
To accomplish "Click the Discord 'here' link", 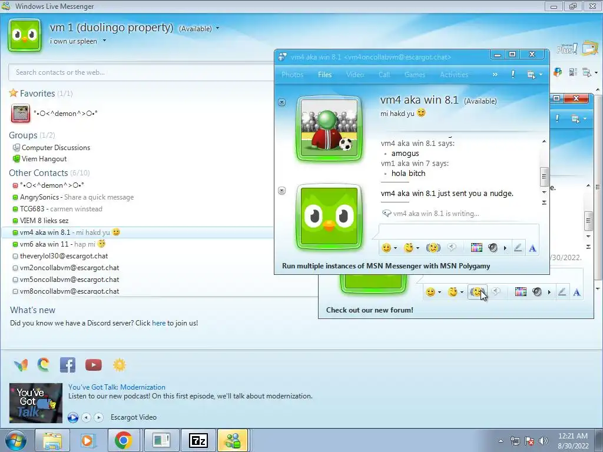I will pyautogui.click(x=158, y=323).
